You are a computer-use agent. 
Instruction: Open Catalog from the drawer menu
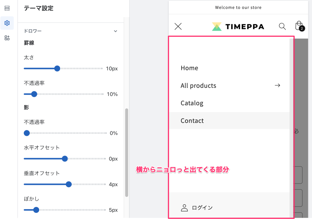pyautogui.click(x=192, y=103)
